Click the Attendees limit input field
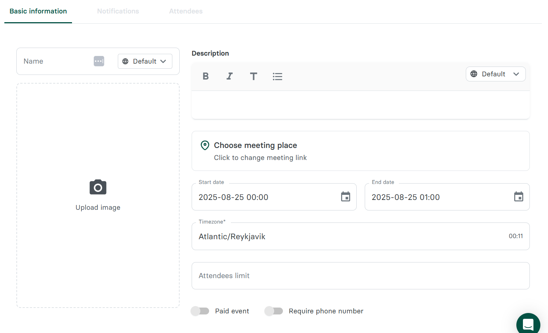This screenshot has width=548, height=333. pyautogui.click(x=360, y=276)
